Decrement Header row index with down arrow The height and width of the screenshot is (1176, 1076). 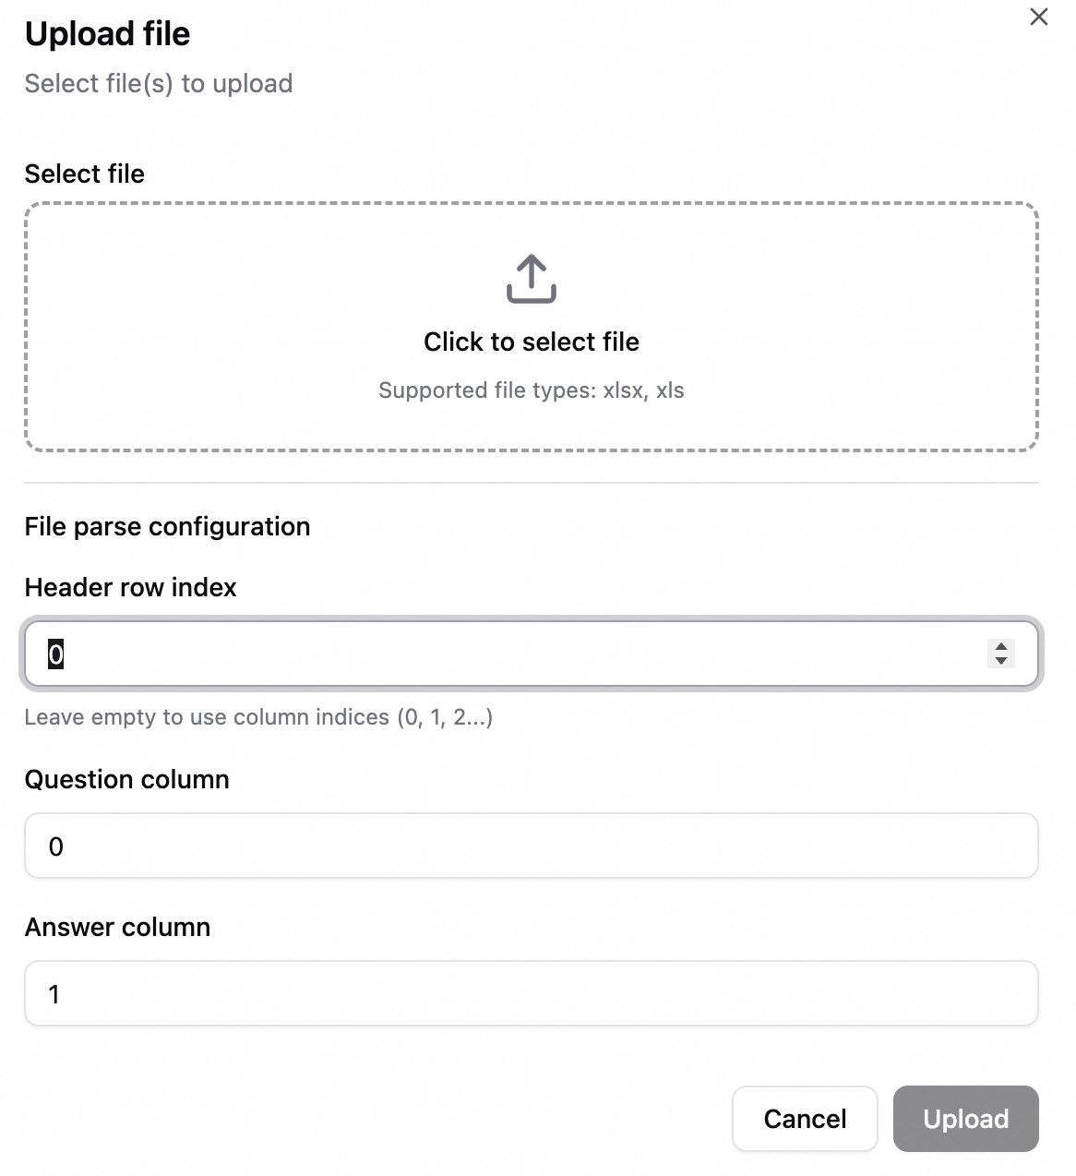[x=1001, y=661]
